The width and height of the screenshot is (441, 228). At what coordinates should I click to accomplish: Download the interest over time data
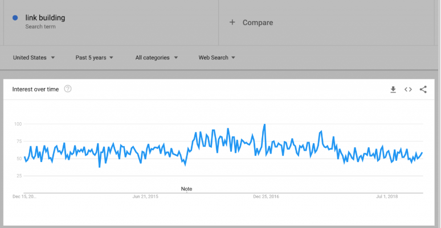(393, 89)
